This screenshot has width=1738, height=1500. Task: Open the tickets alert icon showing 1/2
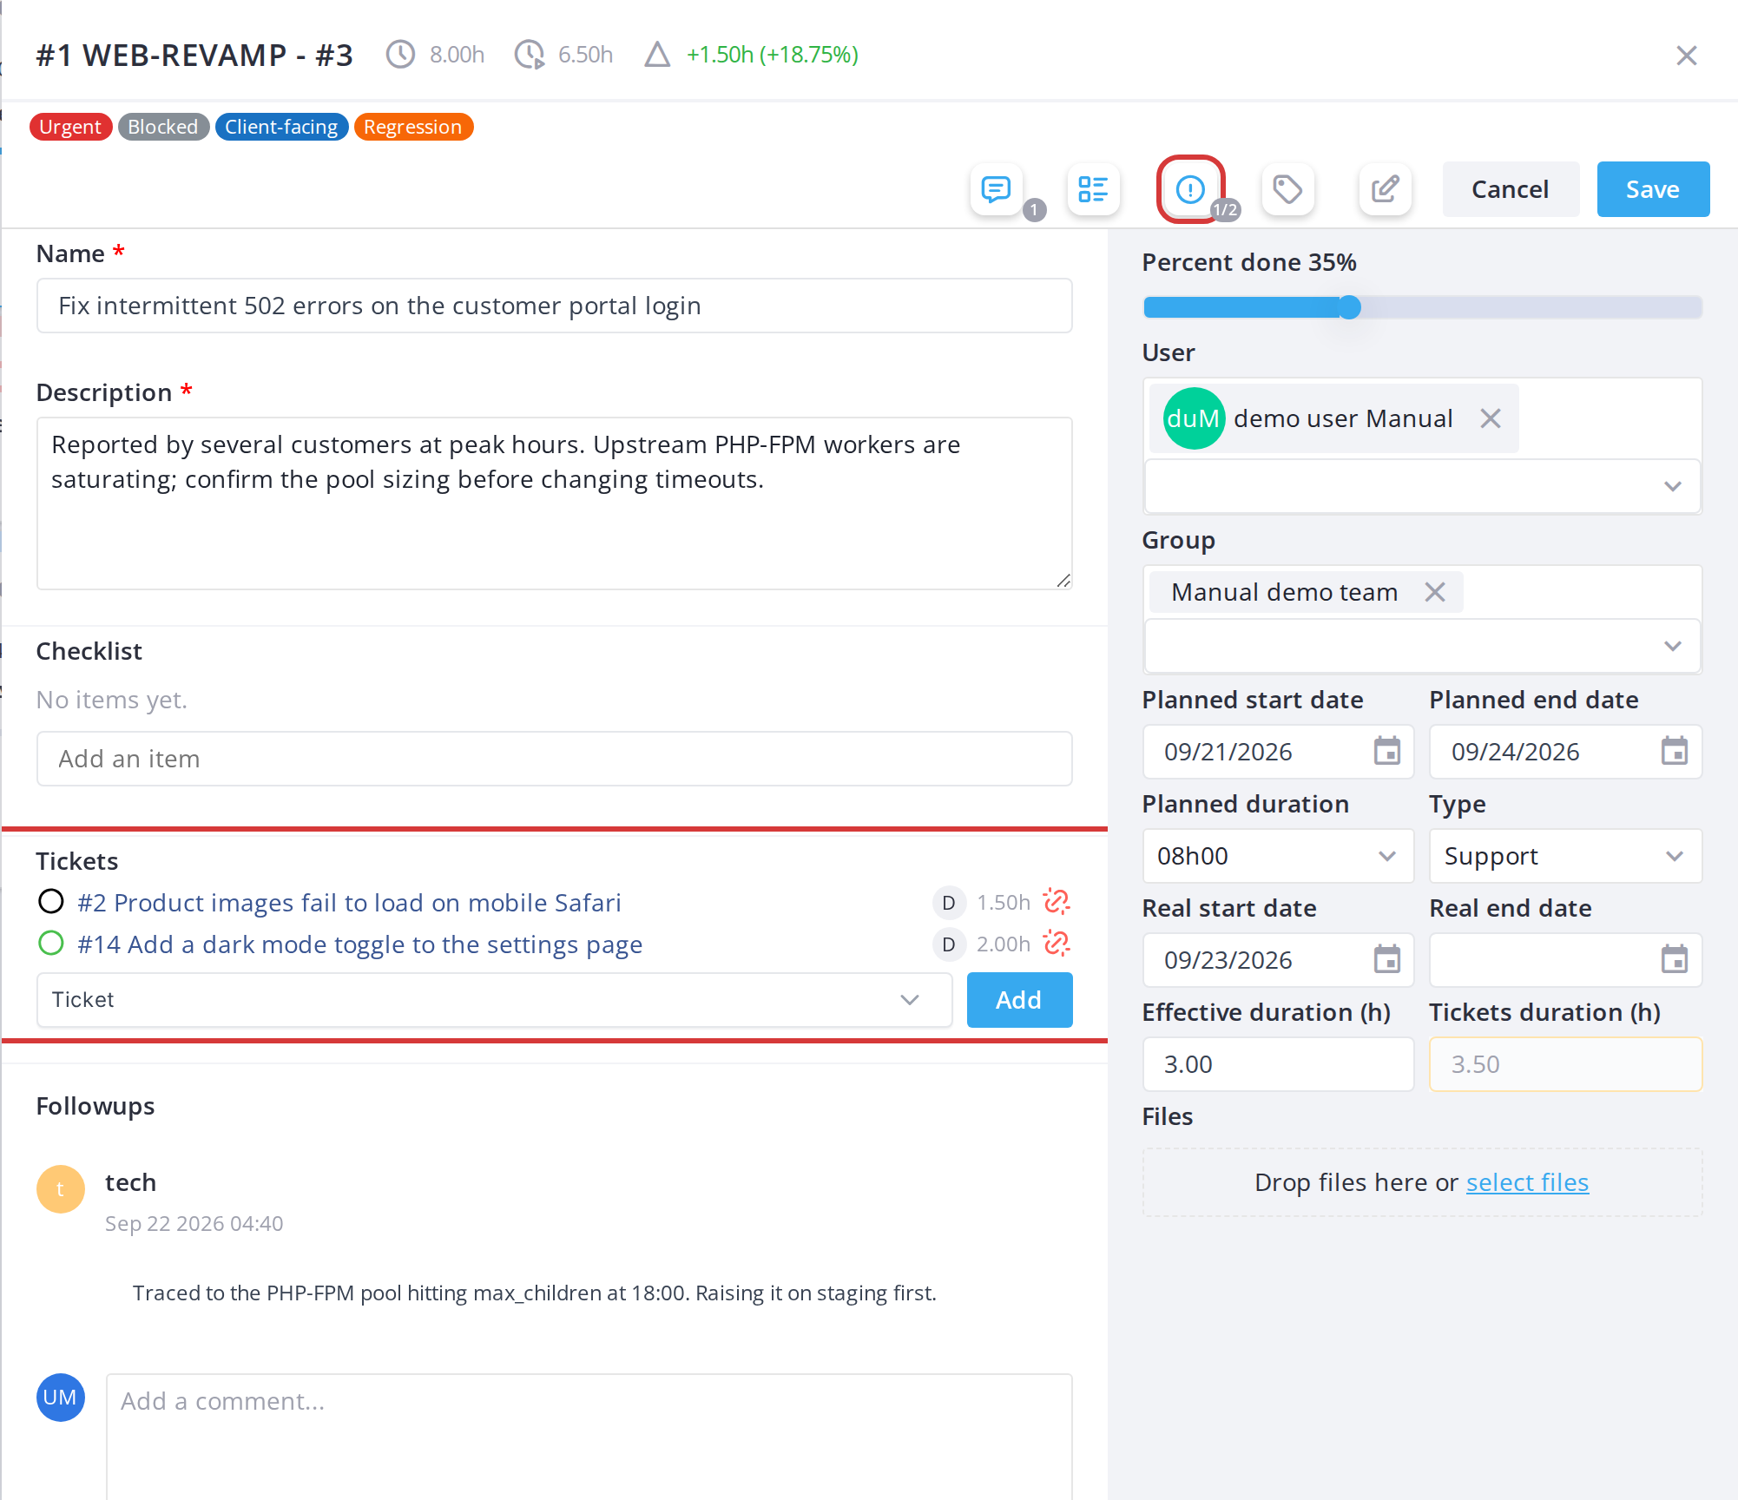[1190, 189]
